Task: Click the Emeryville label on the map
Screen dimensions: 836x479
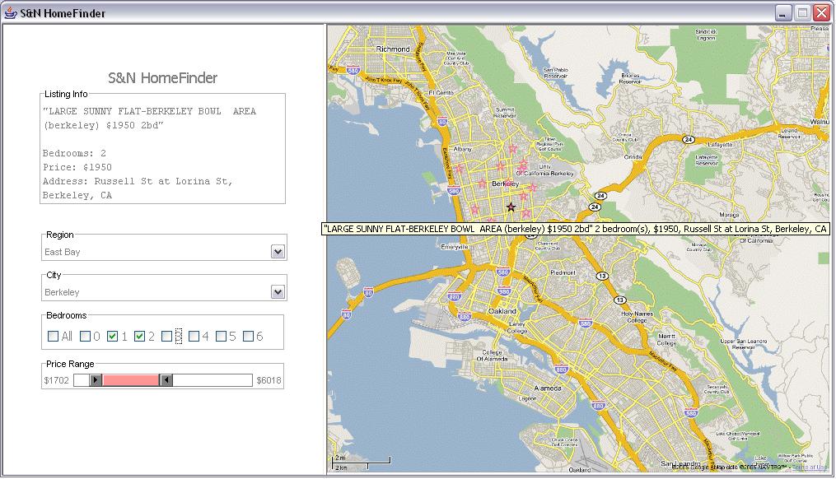Action: [x=455, y=247]
